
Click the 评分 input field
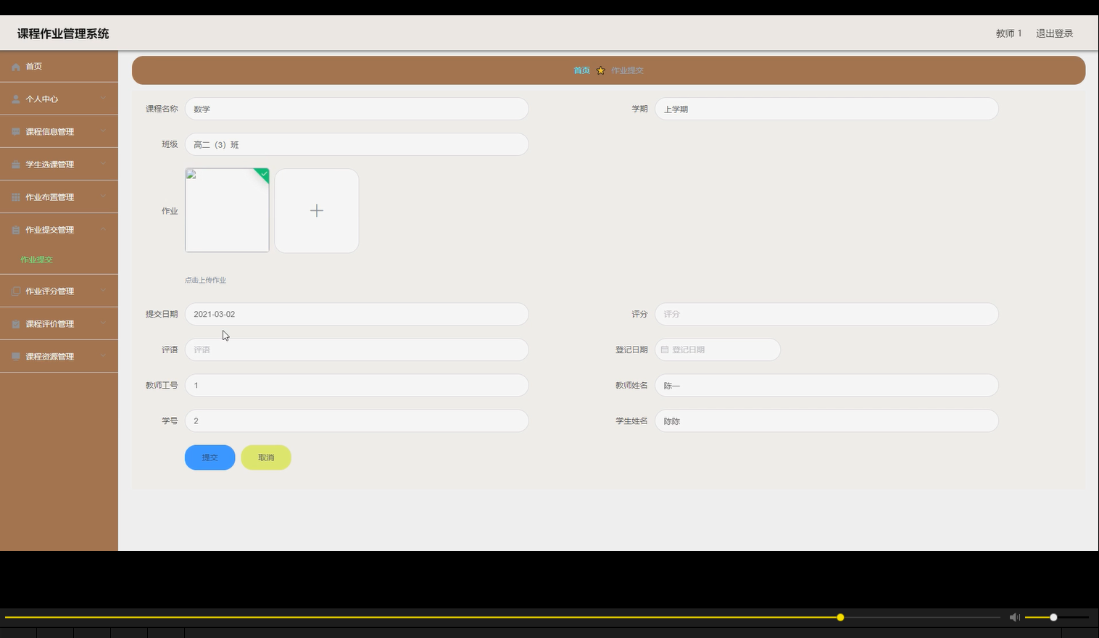pos(826,314)
